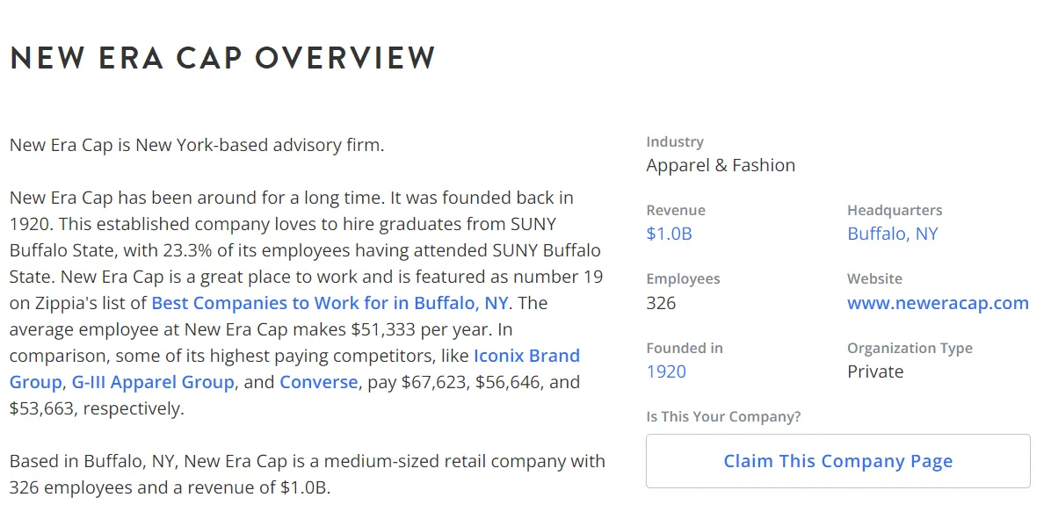
Task: Click the Private organization type value
Action: [x=875, y=371]
